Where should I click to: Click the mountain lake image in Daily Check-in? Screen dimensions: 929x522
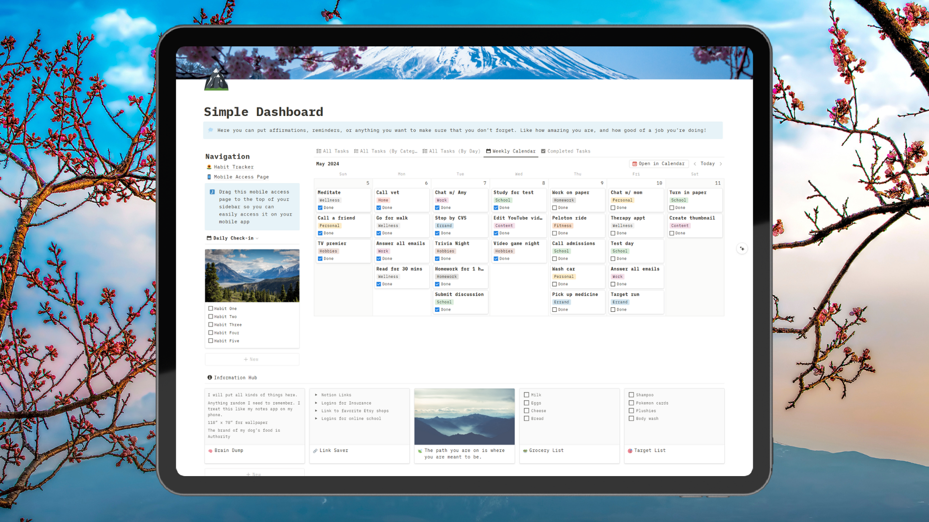252,275
